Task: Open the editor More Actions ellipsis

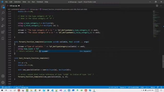Action: pyautogui.click(x=161, y=6)
